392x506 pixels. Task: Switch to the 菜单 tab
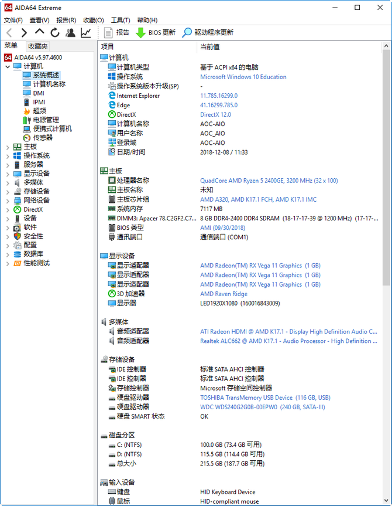pos(11,46)
